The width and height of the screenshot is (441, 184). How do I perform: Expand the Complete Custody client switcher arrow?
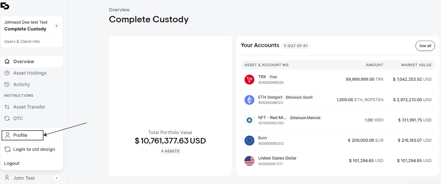[57, 26]
